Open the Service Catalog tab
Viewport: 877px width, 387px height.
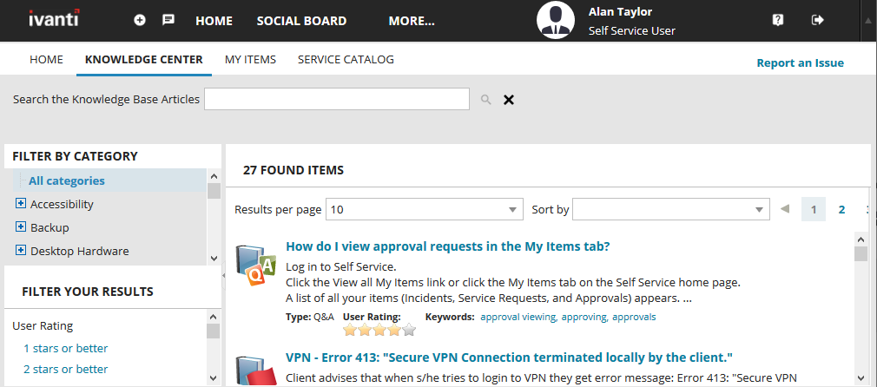click(x=346, y=60)
